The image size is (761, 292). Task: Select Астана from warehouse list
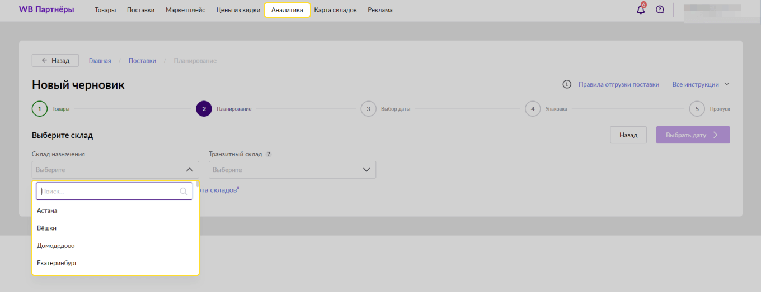47,210
